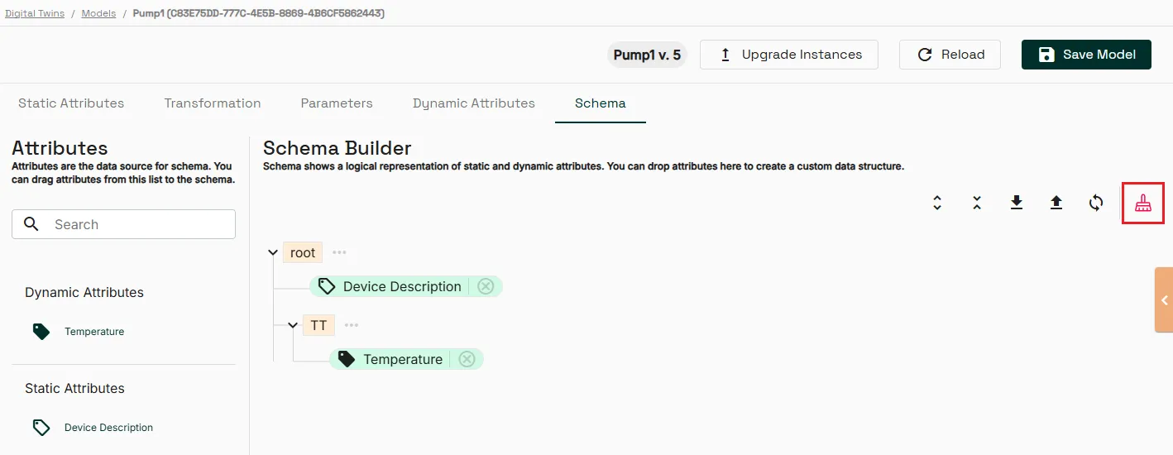The width and height of the screenshot is (1173, 455).
Task: Open Digital Twins breadcrumb link
Action: point(35,13)
